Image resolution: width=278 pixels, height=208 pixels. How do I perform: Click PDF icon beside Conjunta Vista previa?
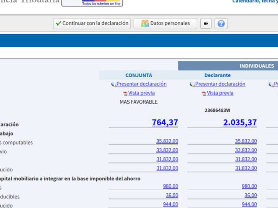125,93
